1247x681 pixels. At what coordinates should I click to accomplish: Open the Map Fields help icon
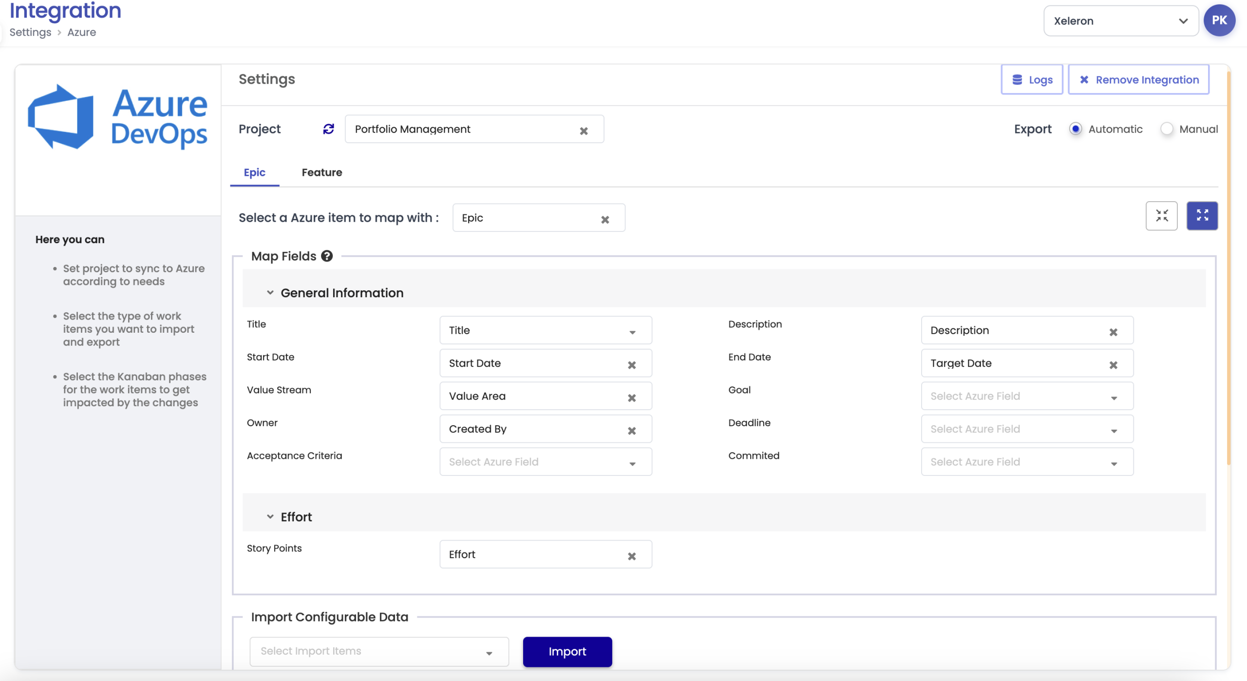click(x=327, y=256)
